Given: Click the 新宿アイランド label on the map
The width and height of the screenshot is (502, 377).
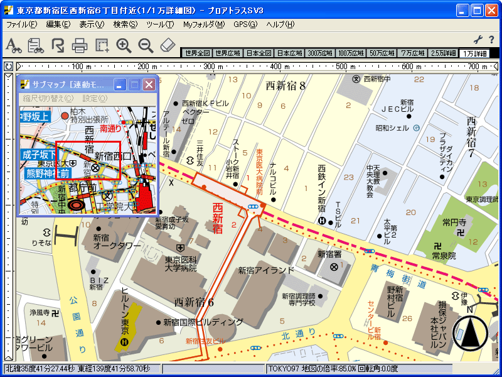Looking at the screenshot, I should pyautogui.click(x=265, y=271).
